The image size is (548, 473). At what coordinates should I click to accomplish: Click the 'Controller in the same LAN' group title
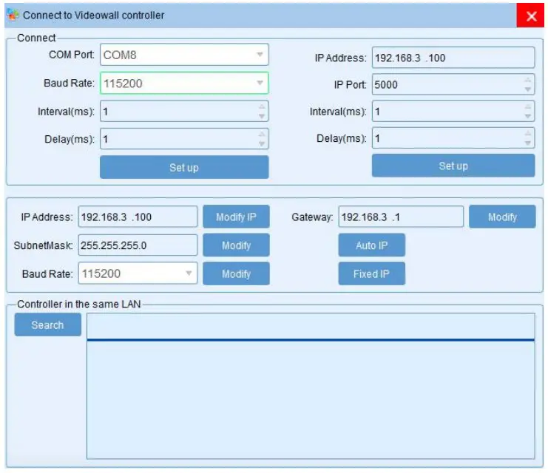(79, 304)
